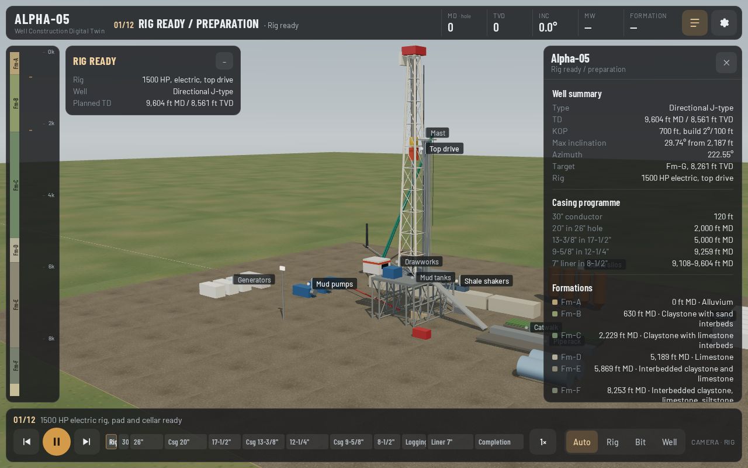The width and height of the screenshot is (748, 468).
Task: Skip to the next phase
Action: 86,442
